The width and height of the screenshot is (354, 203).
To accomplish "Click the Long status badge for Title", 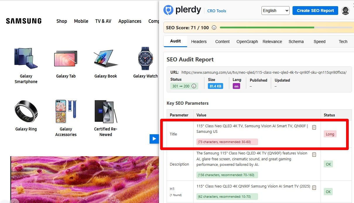I will point(330,134).
